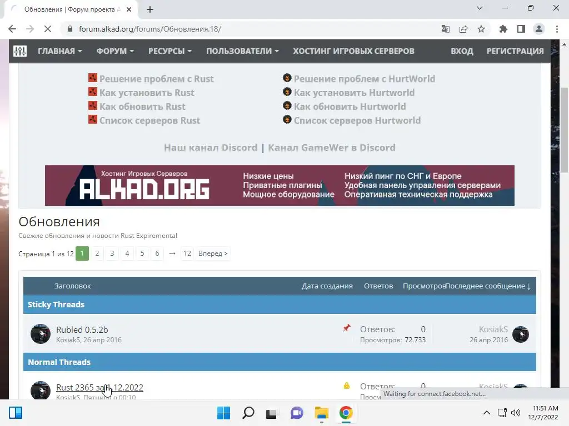
Task: Open Widgets panel on taskbar
Action: point(16,413)
